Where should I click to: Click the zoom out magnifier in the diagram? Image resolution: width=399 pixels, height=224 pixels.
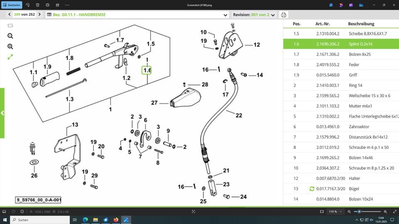tap(10, 36)
